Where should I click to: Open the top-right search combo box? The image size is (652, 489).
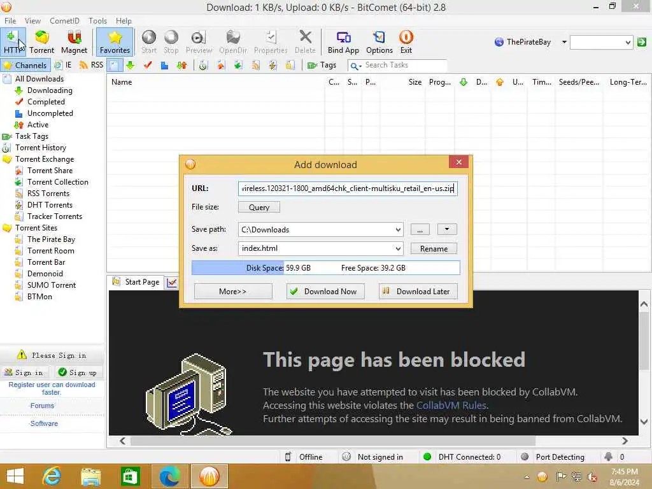coord(601,42)
